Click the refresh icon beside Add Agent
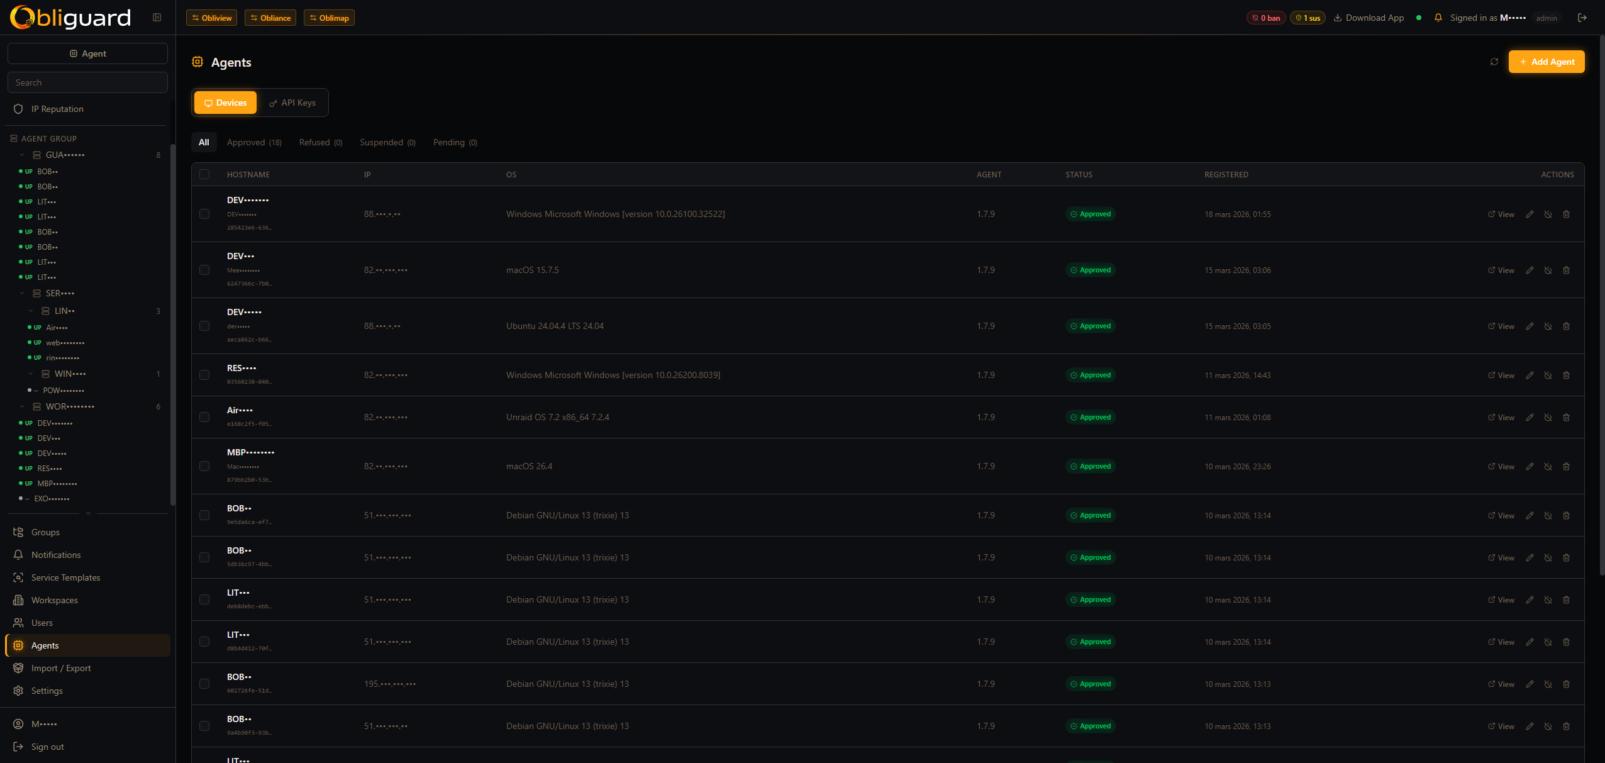This screenshot has width=1605, height=763. tap(1494, 62)
